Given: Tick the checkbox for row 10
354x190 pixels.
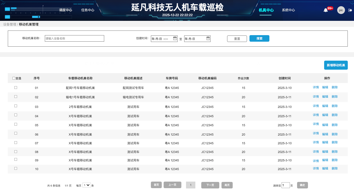Looking at the screenshot, I should [16, 169].
